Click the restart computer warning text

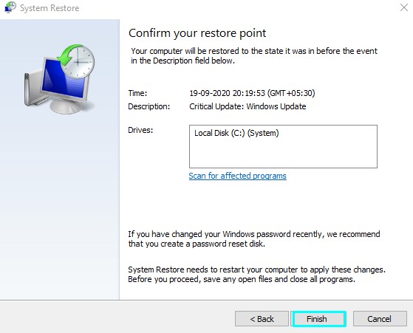pos(256,274)
